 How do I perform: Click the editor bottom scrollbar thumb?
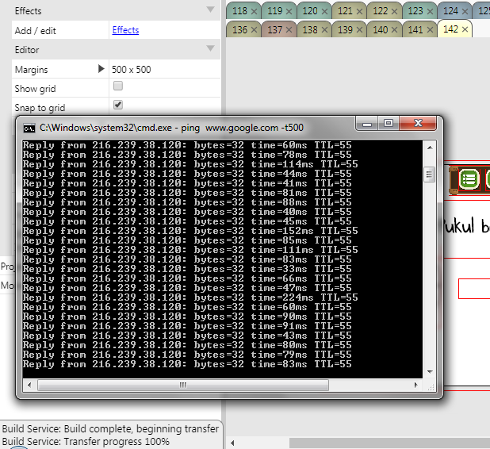(389, 443)
